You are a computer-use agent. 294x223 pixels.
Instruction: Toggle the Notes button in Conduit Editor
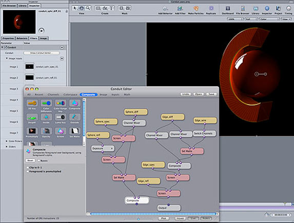(206, 218)
